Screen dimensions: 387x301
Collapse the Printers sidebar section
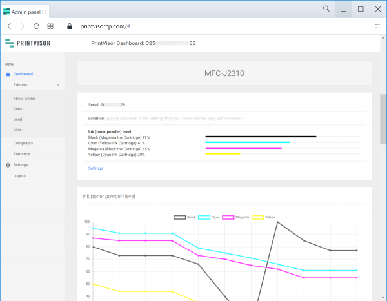57,85
